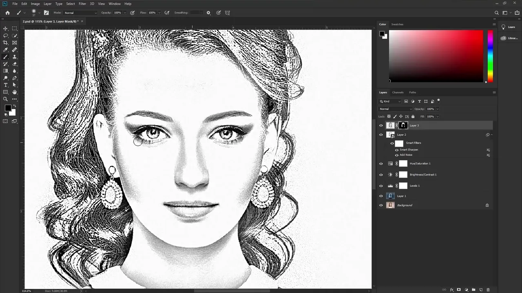Select the Eyedropper tool
Viewport: 522px width, 293px height.
click(x=6, y=50)
